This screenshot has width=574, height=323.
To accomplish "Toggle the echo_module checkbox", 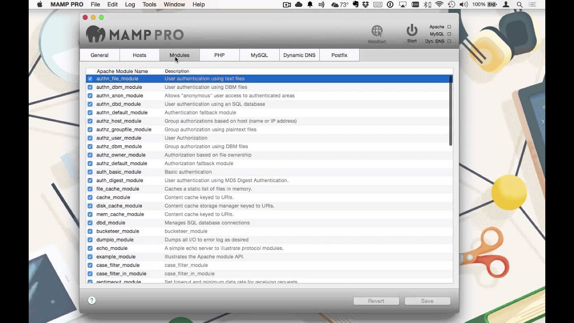I will [90, 248].
